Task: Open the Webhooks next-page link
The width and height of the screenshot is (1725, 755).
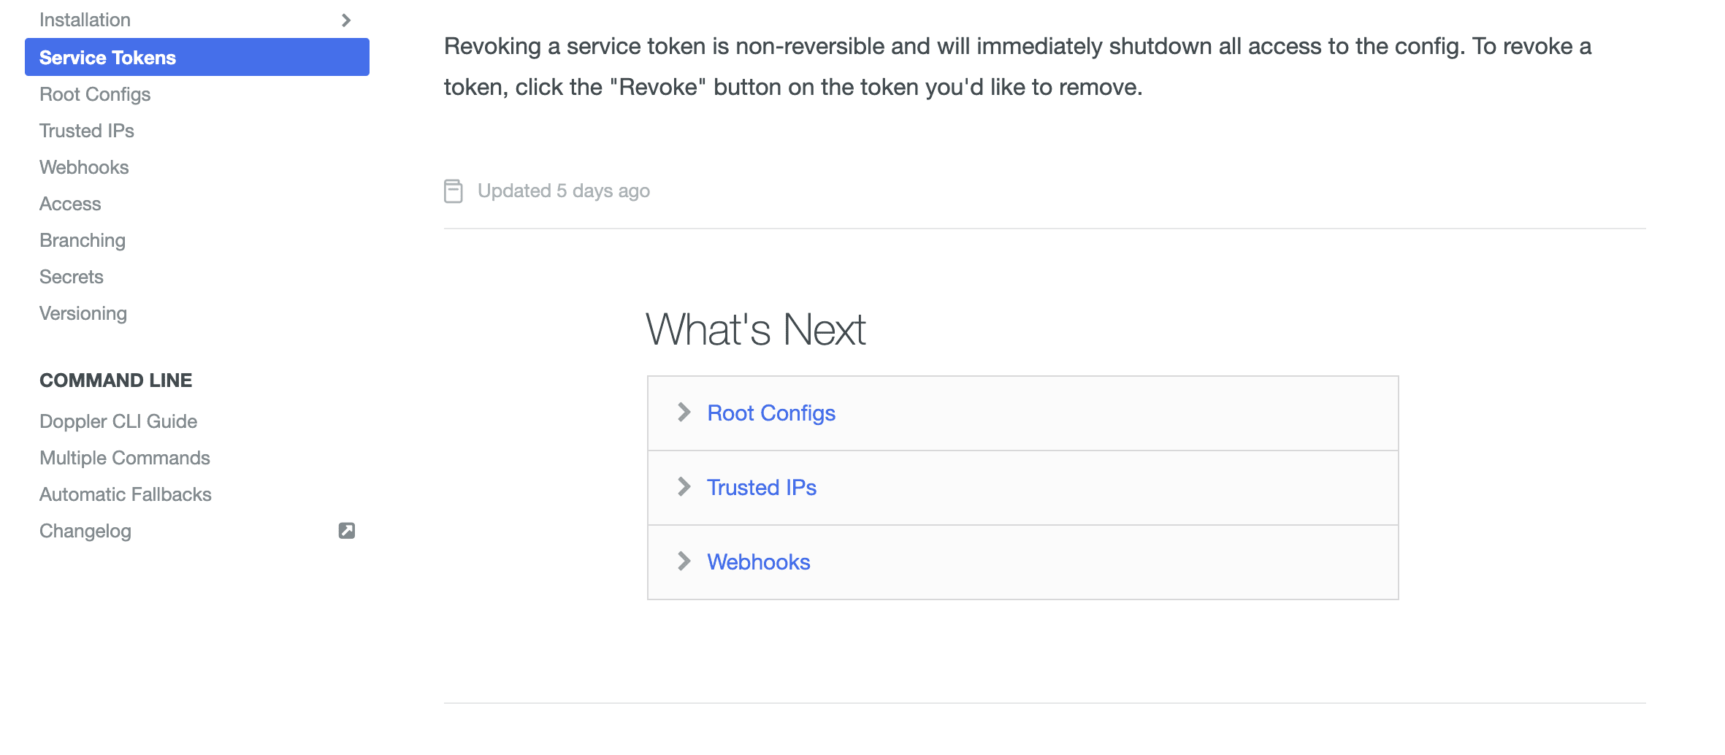Action: click(758, 562)
